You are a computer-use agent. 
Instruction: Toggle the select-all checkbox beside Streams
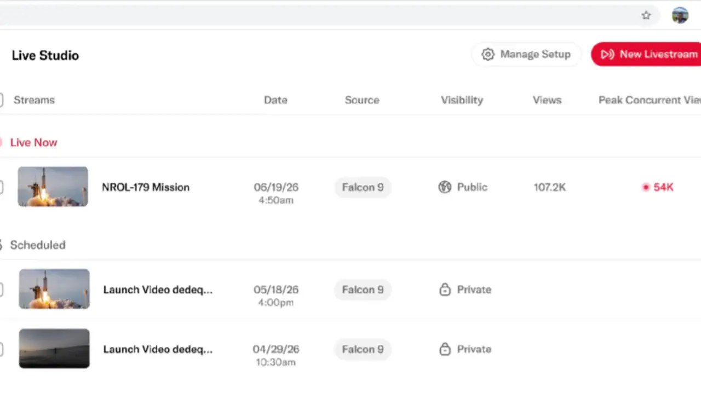coord(1,100)
